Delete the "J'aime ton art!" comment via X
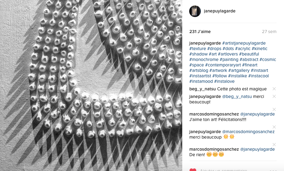 pyautogui.click(x=274, y=109)
